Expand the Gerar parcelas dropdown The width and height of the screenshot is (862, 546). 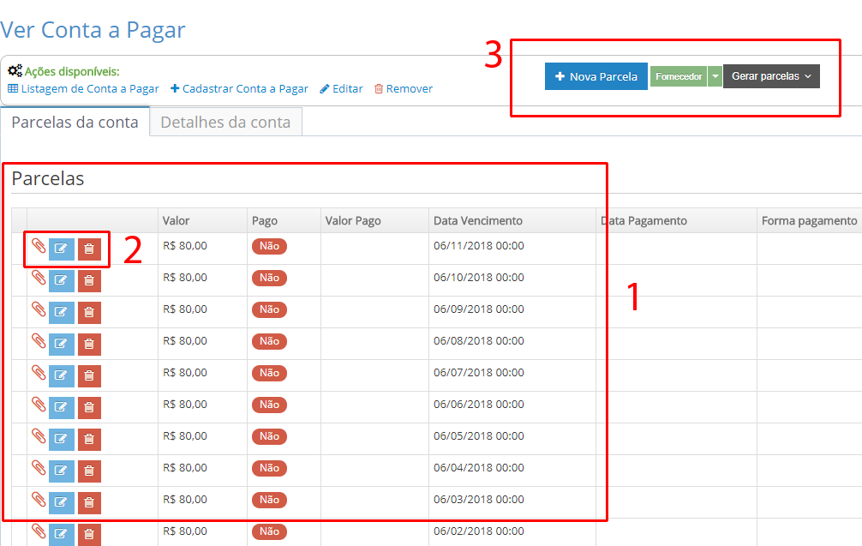coord(771,76)
